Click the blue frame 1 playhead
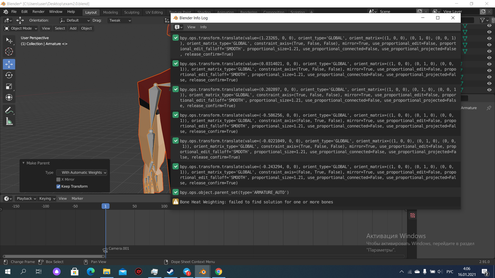The image size is (495, 278). pyautogui.click(x=105, y=206)
